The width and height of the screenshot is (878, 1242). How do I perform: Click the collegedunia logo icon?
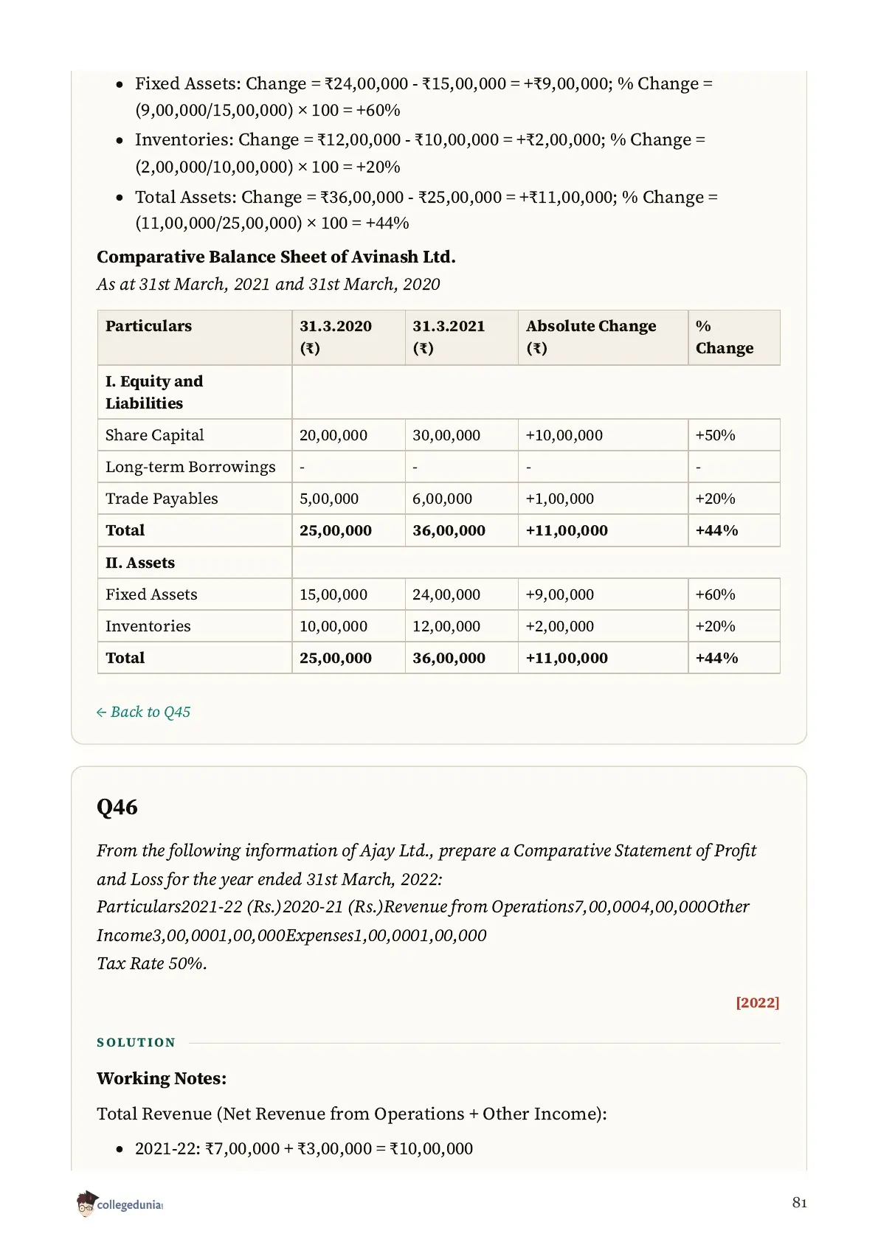[x=86, y=1203]
